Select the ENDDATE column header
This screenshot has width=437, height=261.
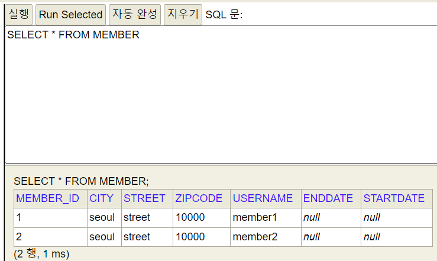331,198
